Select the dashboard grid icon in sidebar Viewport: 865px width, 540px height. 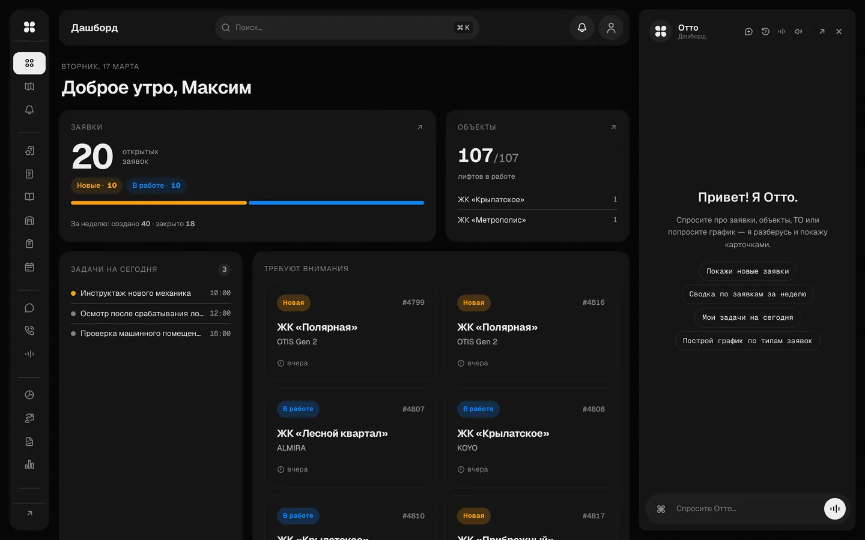[29, 63]
